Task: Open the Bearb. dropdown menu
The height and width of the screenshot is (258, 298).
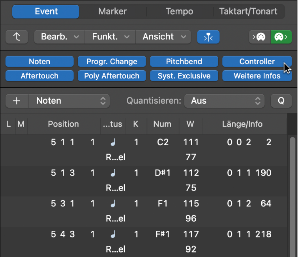Action: (x=60, y=37)
